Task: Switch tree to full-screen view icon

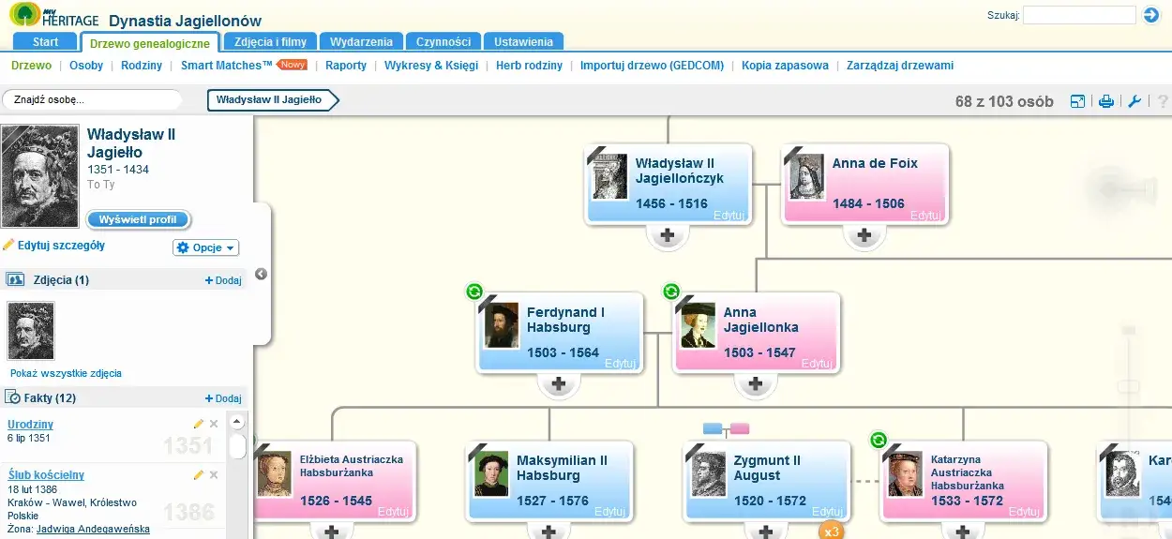Action: (1078, 101)
